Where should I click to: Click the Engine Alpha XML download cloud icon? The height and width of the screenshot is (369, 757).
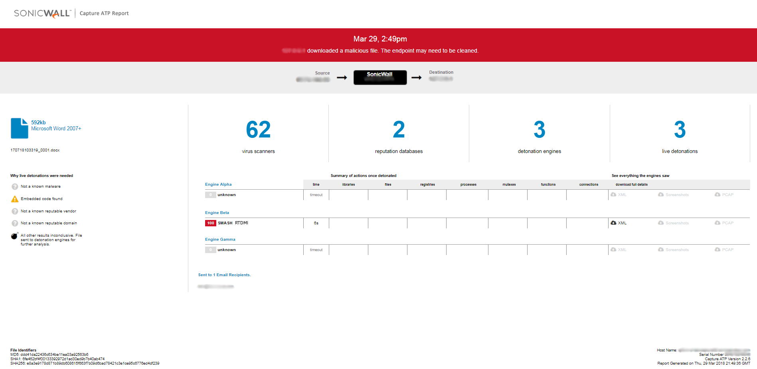[613, 194]
